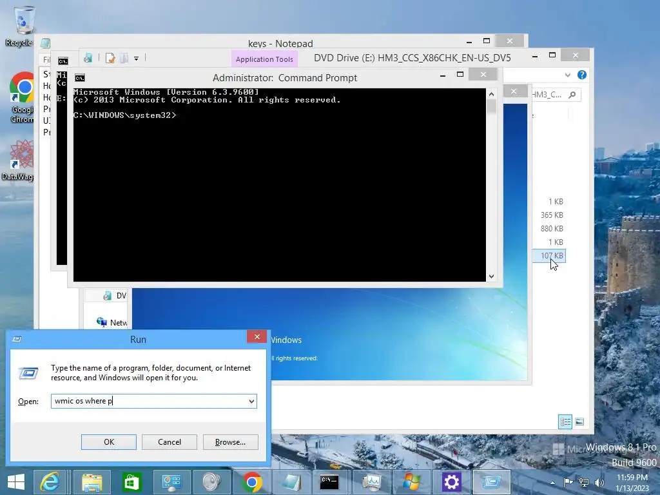
Task: Expand the Explorer ribbon chevron
Action: tap(567, 75)
